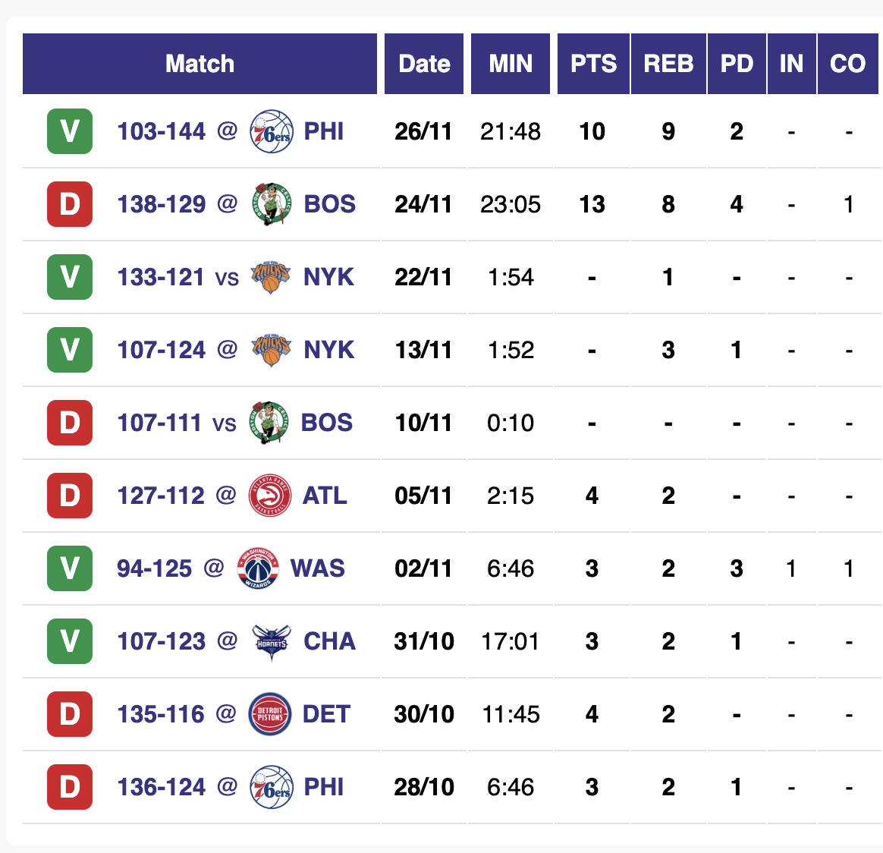The image size is (883, 853).
Task: Open the 94-125 game score link
Action: [x=154, y=568]
